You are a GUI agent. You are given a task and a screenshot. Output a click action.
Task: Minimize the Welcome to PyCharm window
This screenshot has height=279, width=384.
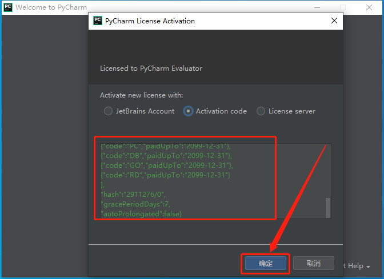point(317,7)
